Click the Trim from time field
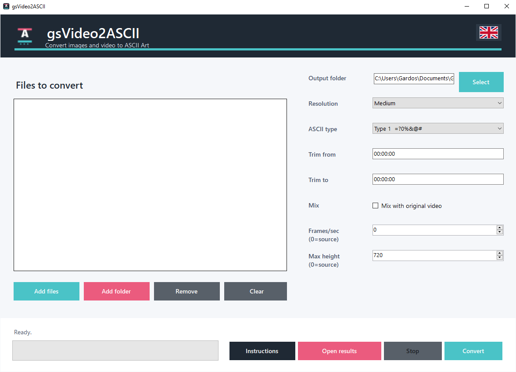This screenshot has width=516, height=372. click(438, 154)
